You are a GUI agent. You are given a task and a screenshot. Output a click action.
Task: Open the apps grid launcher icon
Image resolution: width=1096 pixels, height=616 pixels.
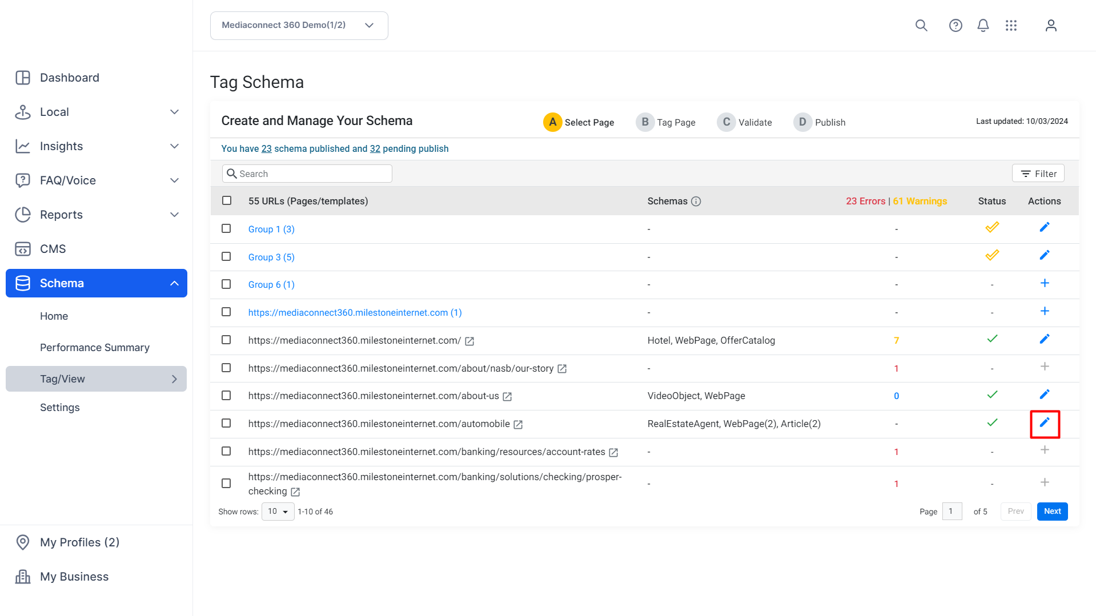pos(1011,26)
